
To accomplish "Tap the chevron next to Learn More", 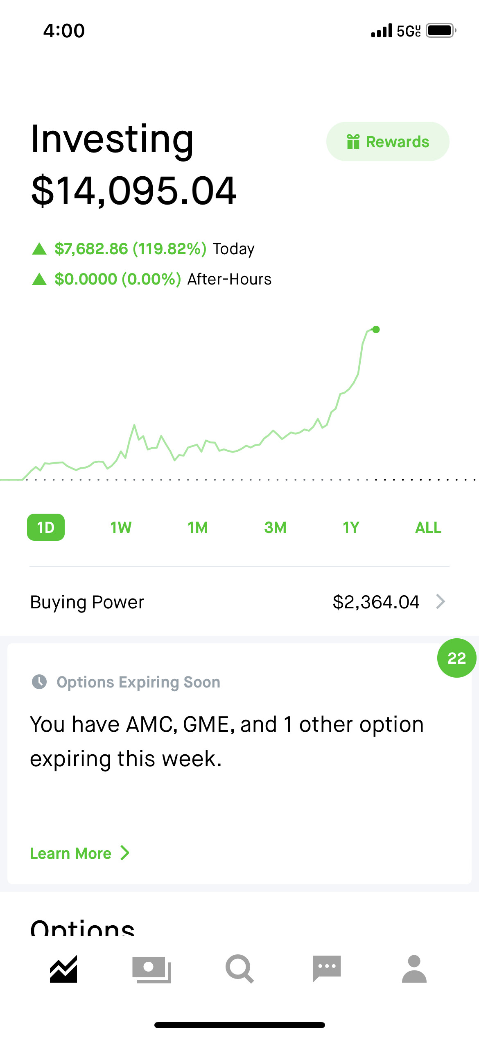I will click(125, 853).
